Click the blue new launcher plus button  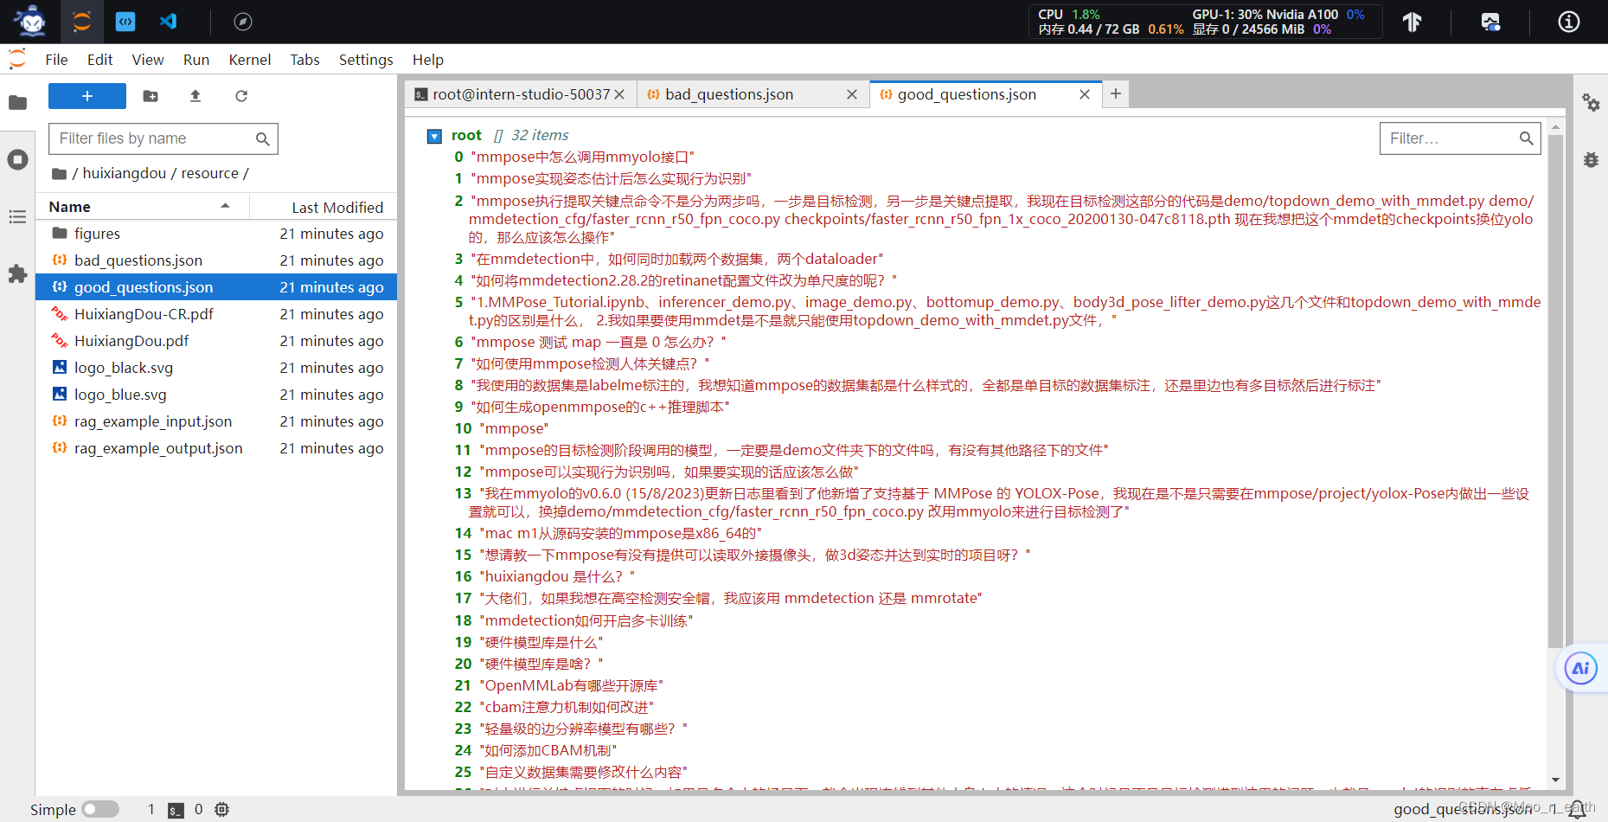pyautogui.click(x=87, y=96)
